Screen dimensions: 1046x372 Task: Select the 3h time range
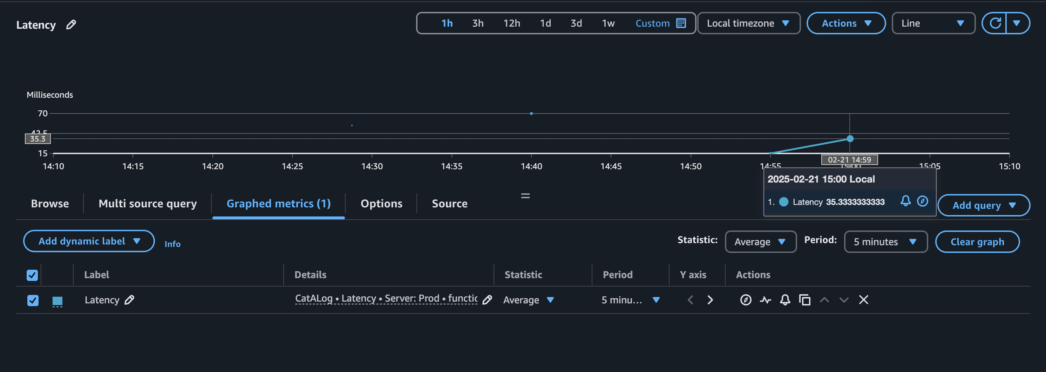(x=477, y=23)
